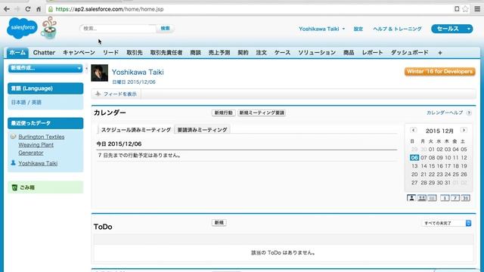Click the calendar help question mark icon
484x272 pixels.
click(469, 113)
